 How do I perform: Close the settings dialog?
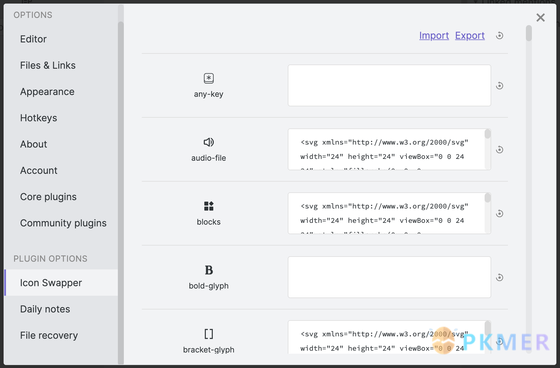coord(540,18)
